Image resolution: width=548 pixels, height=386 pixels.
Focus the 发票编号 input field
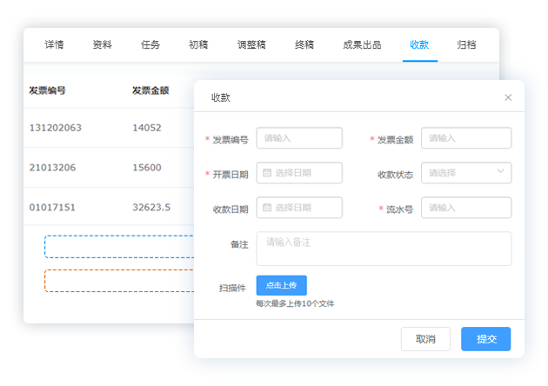(299, 138)
